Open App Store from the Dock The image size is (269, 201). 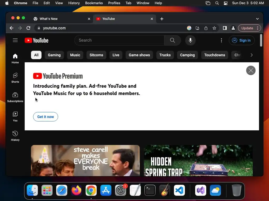click(106, 190)
